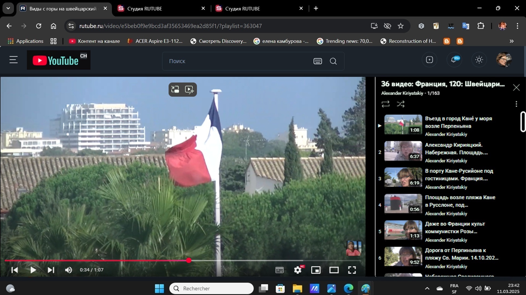Click install app icon in address bar
Screen dimensions: 526x295
point(374,26)
